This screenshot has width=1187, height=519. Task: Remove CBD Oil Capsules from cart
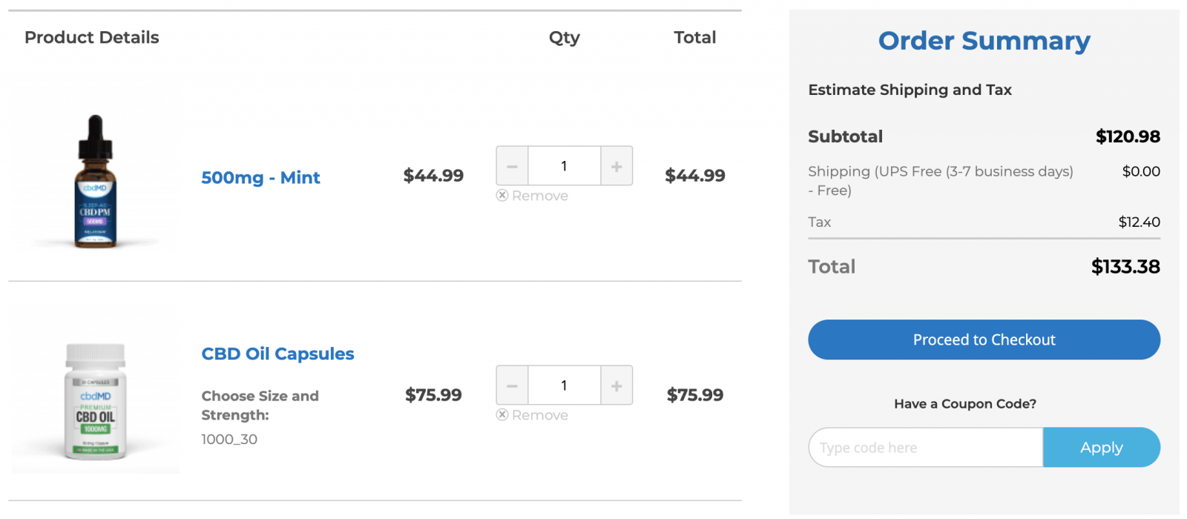coord(533,415)
